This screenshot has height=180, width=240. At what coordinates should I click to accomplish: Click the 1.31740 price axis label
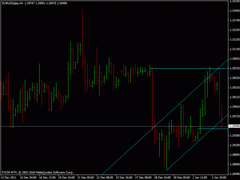pos(235,20)
